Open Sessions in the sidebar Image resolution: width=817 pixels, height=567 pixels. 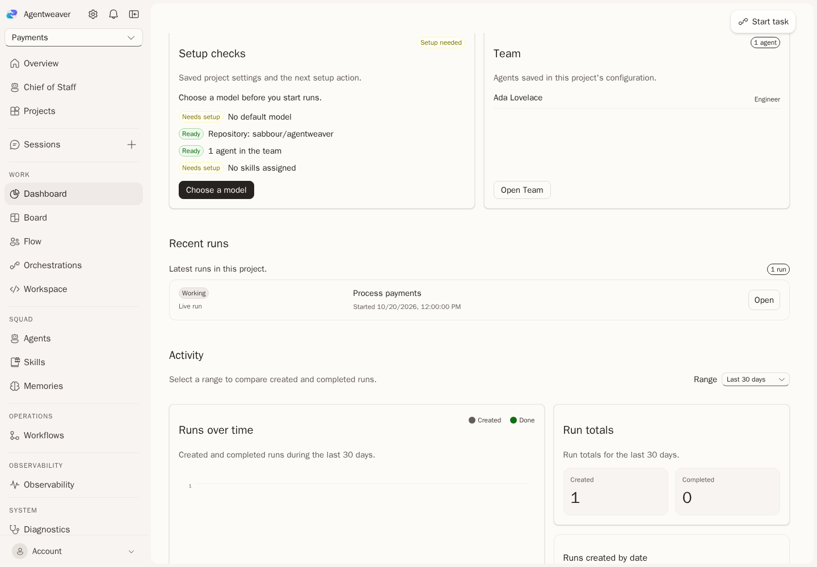click(64, 145)
